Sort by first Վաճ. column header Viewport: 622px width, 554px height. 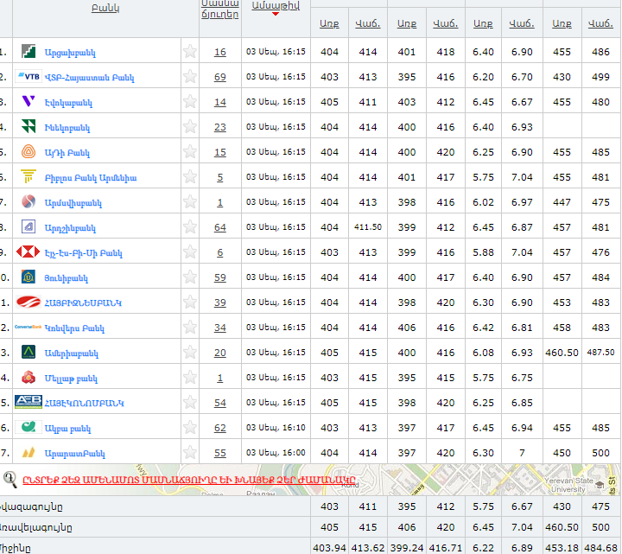368,23
